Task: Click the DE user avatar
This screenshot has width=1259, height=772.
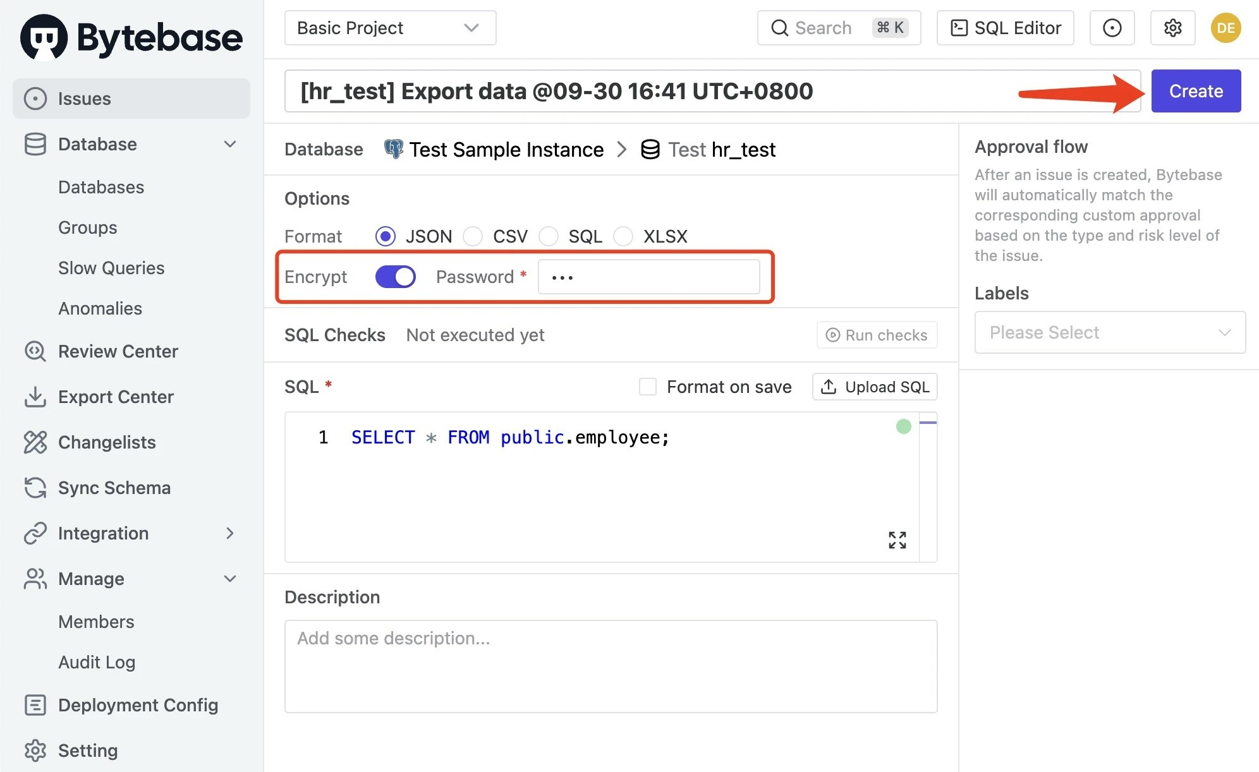Action: point(1226,28)
